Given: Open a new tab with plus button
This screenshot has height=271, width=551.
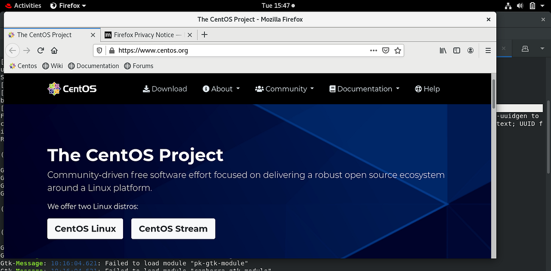Looking at the screenshot, I should point(205,34).
